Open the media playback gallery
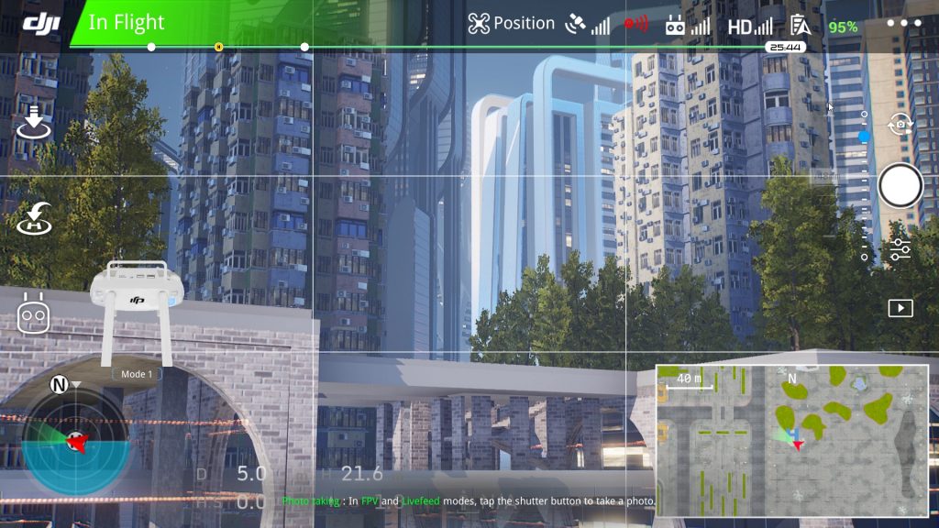The width and height of the screenshot is (939, 528). point(900,308)
